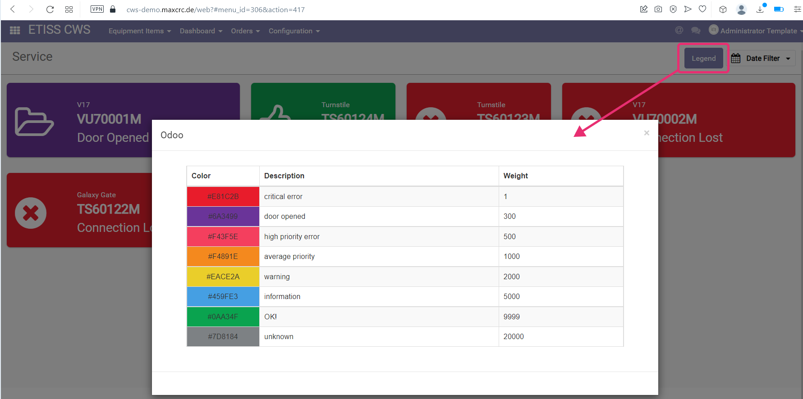Bookmark the page with the heart icon
The width and height of the screenshot is (803, 399).
tap(702, 9)
